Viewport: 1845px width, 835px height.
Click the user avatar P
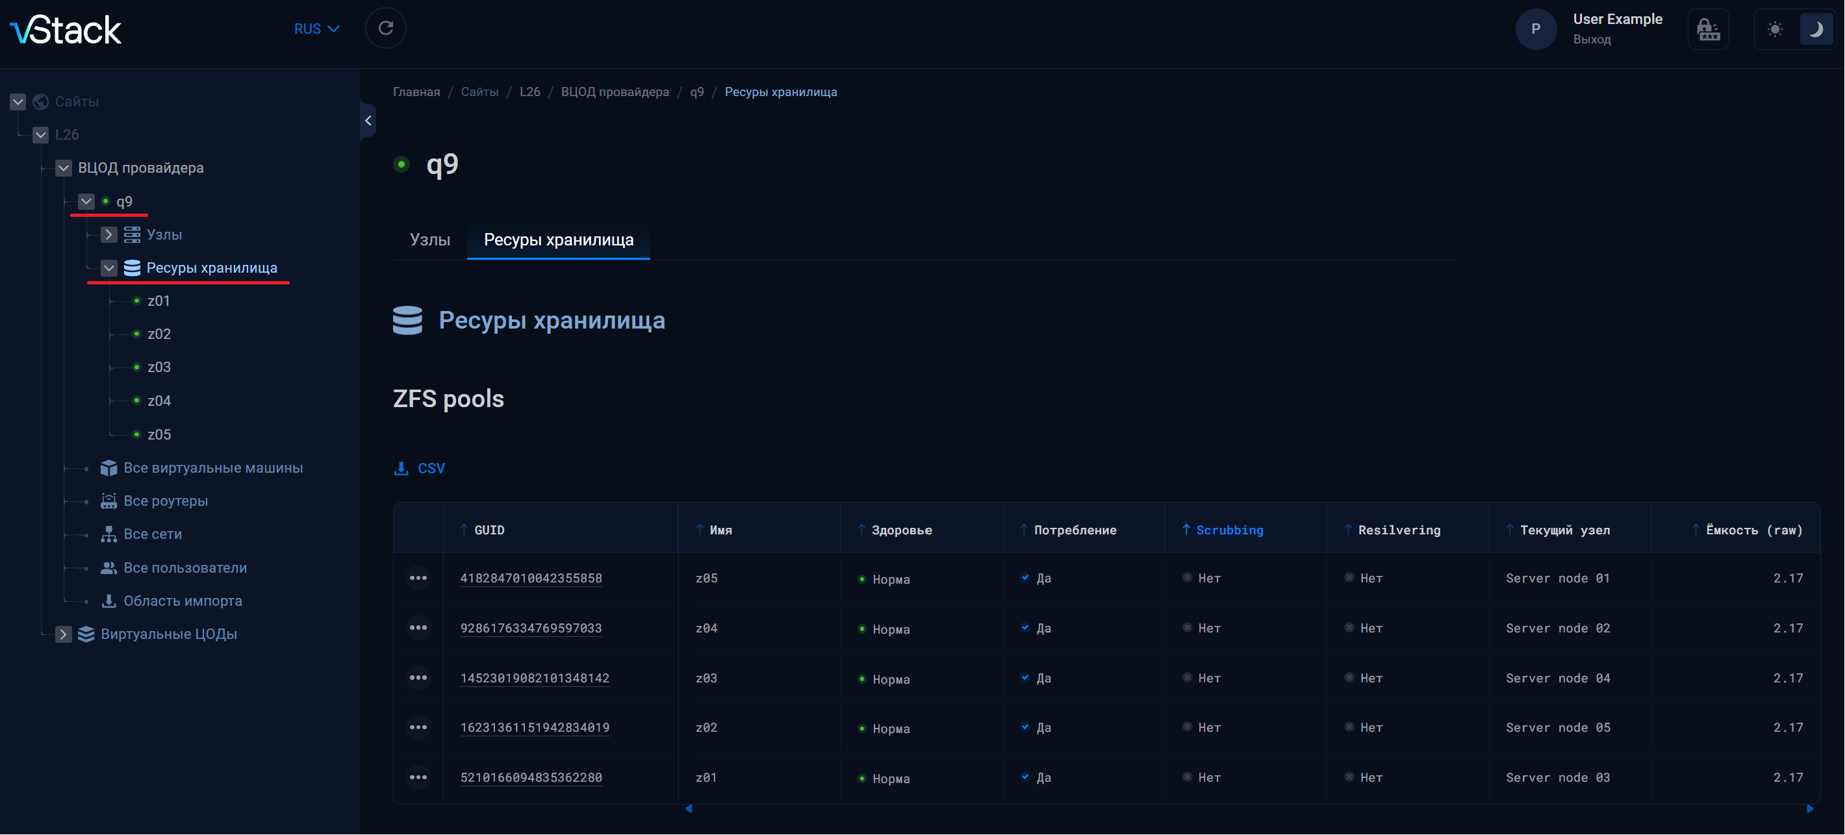pos(1535,29)
